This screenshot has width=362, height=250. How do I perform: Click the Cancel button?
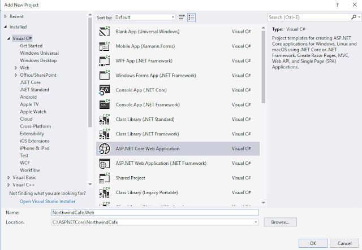pos(344,243)
